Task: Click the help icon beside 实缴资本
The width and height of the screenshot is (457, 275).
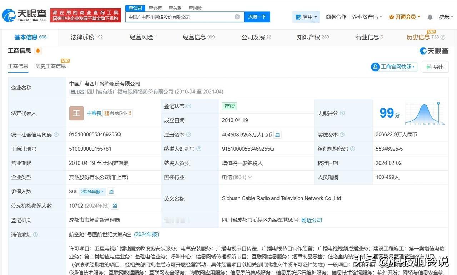Action: click(x=342, y=135)
